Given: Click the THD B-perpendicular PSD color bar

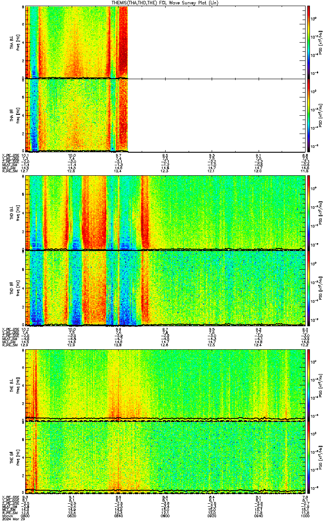Looking at the screenshot, I should (x=309, y=213).
